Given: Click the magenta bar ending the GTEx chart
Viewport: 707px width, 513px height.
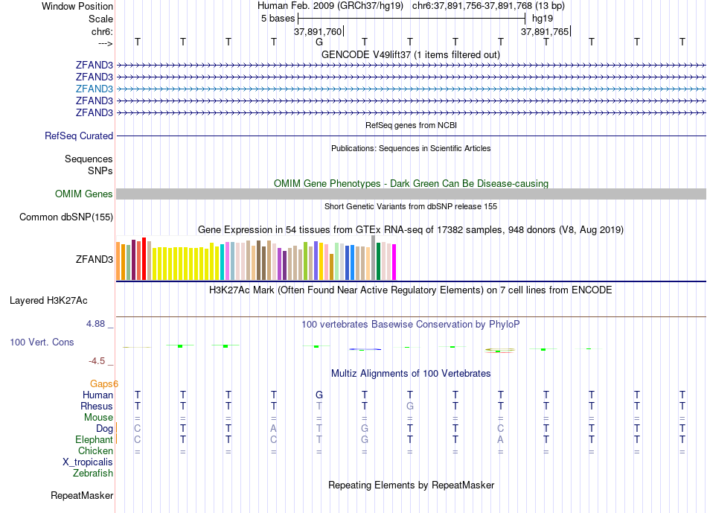Looking at the screenshot, I should click(394, 262).
